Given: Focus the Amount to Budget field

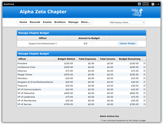Looking at the screenshot, I should [x=90, y=44].
